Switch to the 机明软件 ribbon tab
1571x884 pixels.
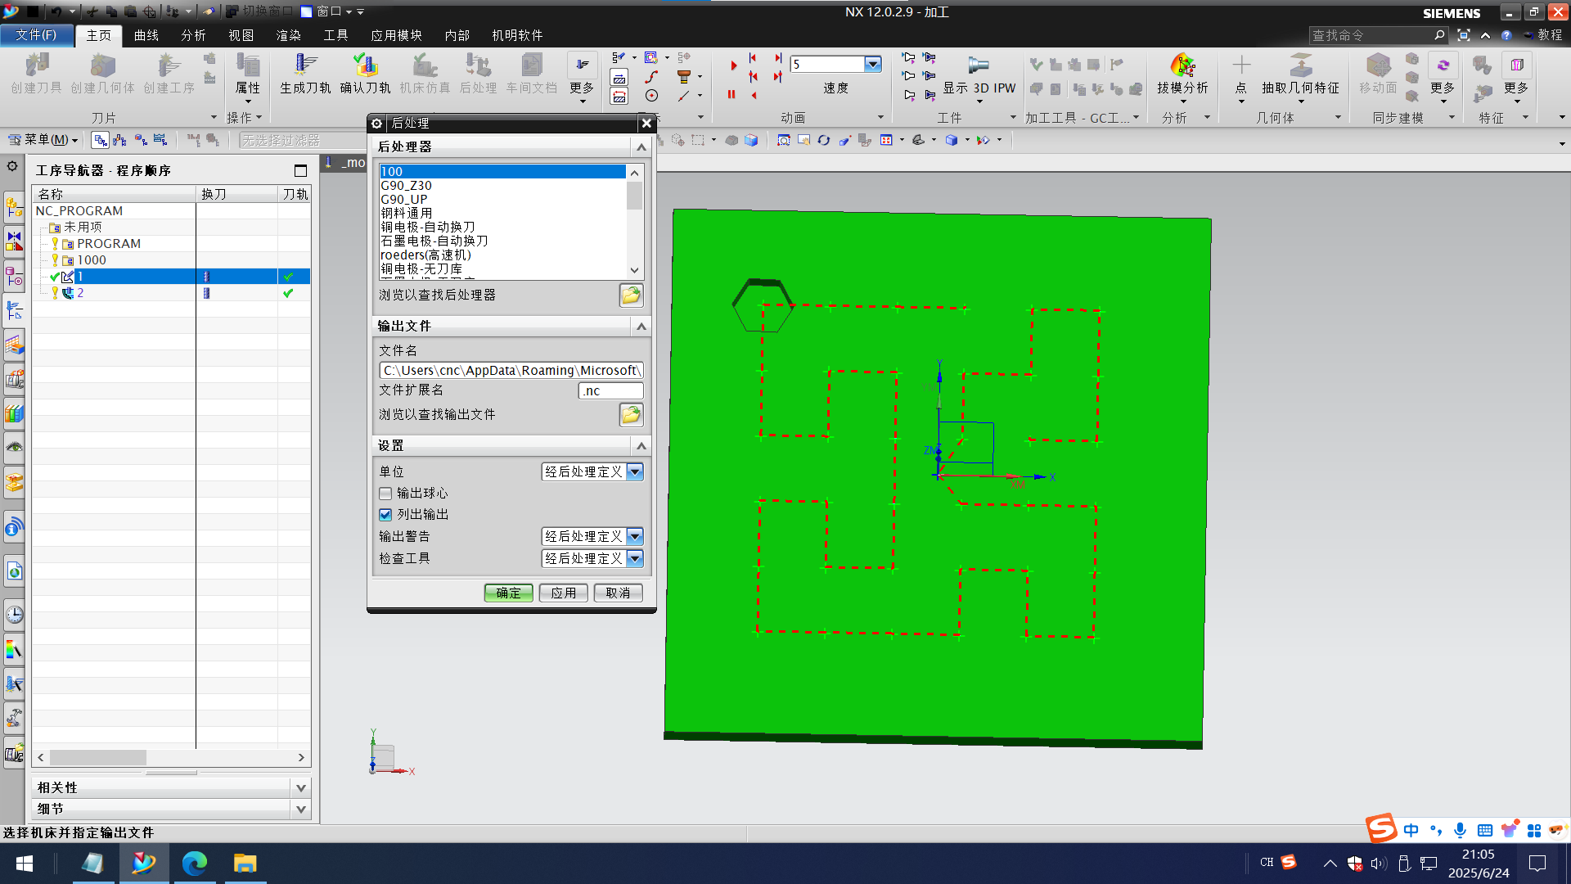[517, 35]
